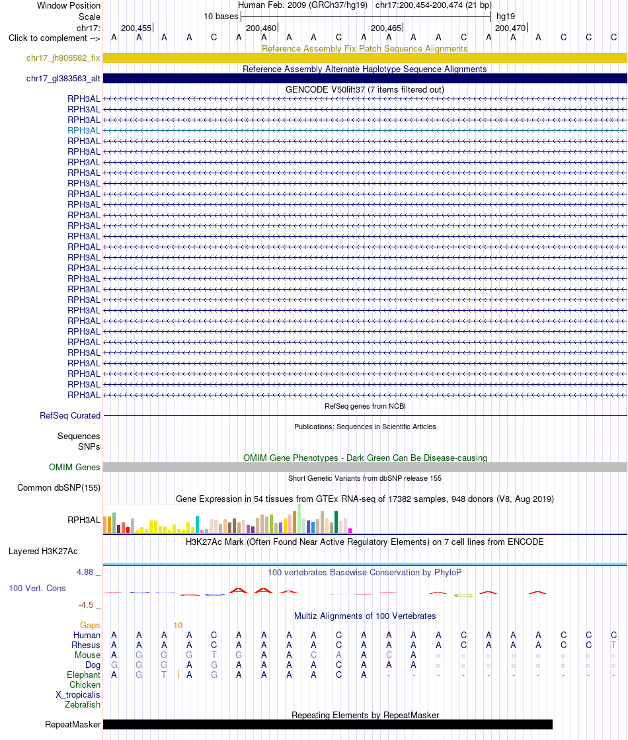Click the 'OMIM Genes' track label
The height and width of the screenshot is (740, 628).
tap(75, 467)
